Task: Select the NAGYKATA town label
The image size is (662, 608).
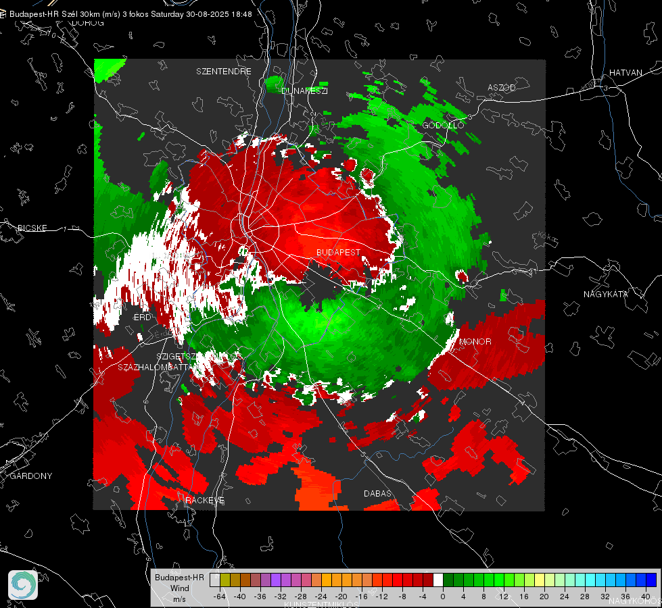Action: 606,295
